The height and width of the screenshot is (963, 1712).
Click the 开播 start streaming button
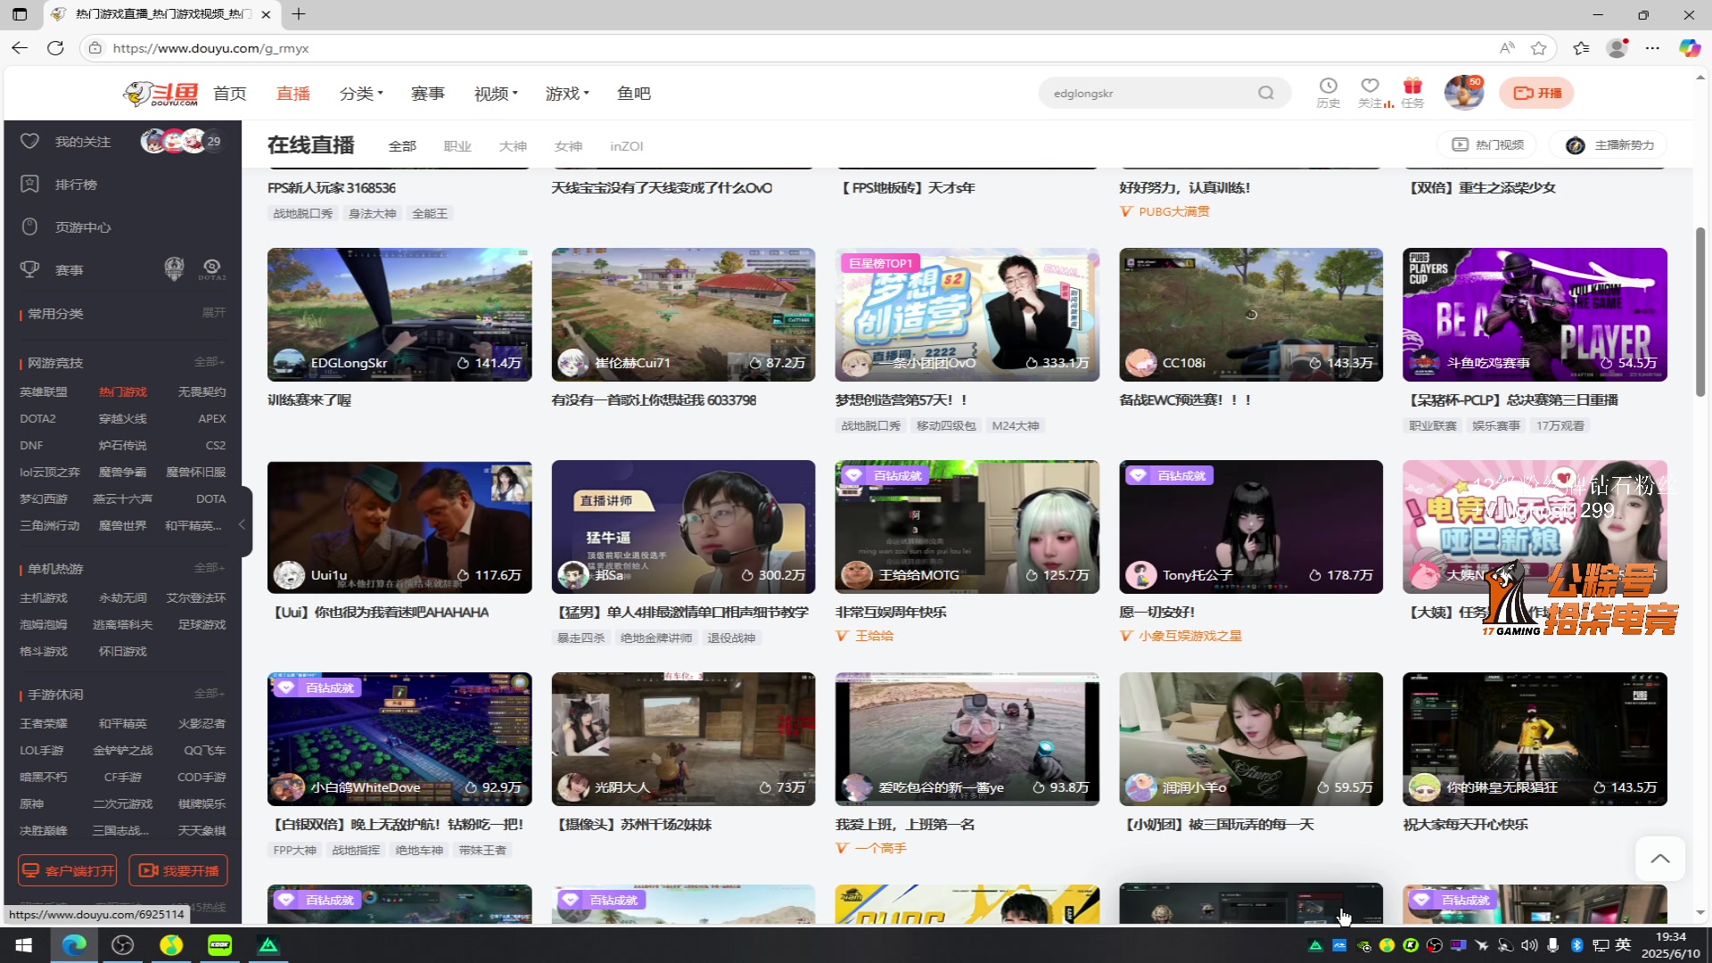(1536, 93)
